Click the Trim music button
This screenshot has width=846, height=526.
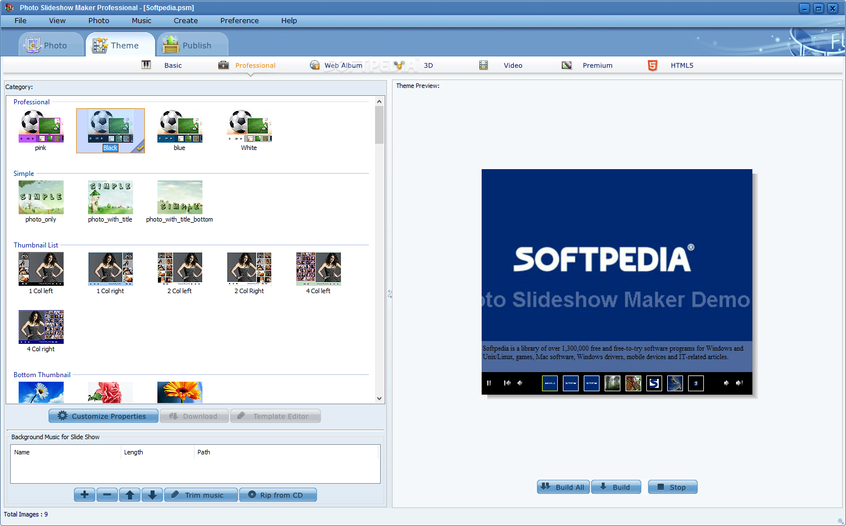[201, 495]
